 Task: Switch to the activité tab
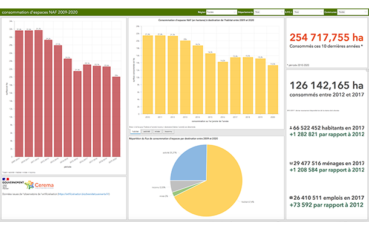146,131
